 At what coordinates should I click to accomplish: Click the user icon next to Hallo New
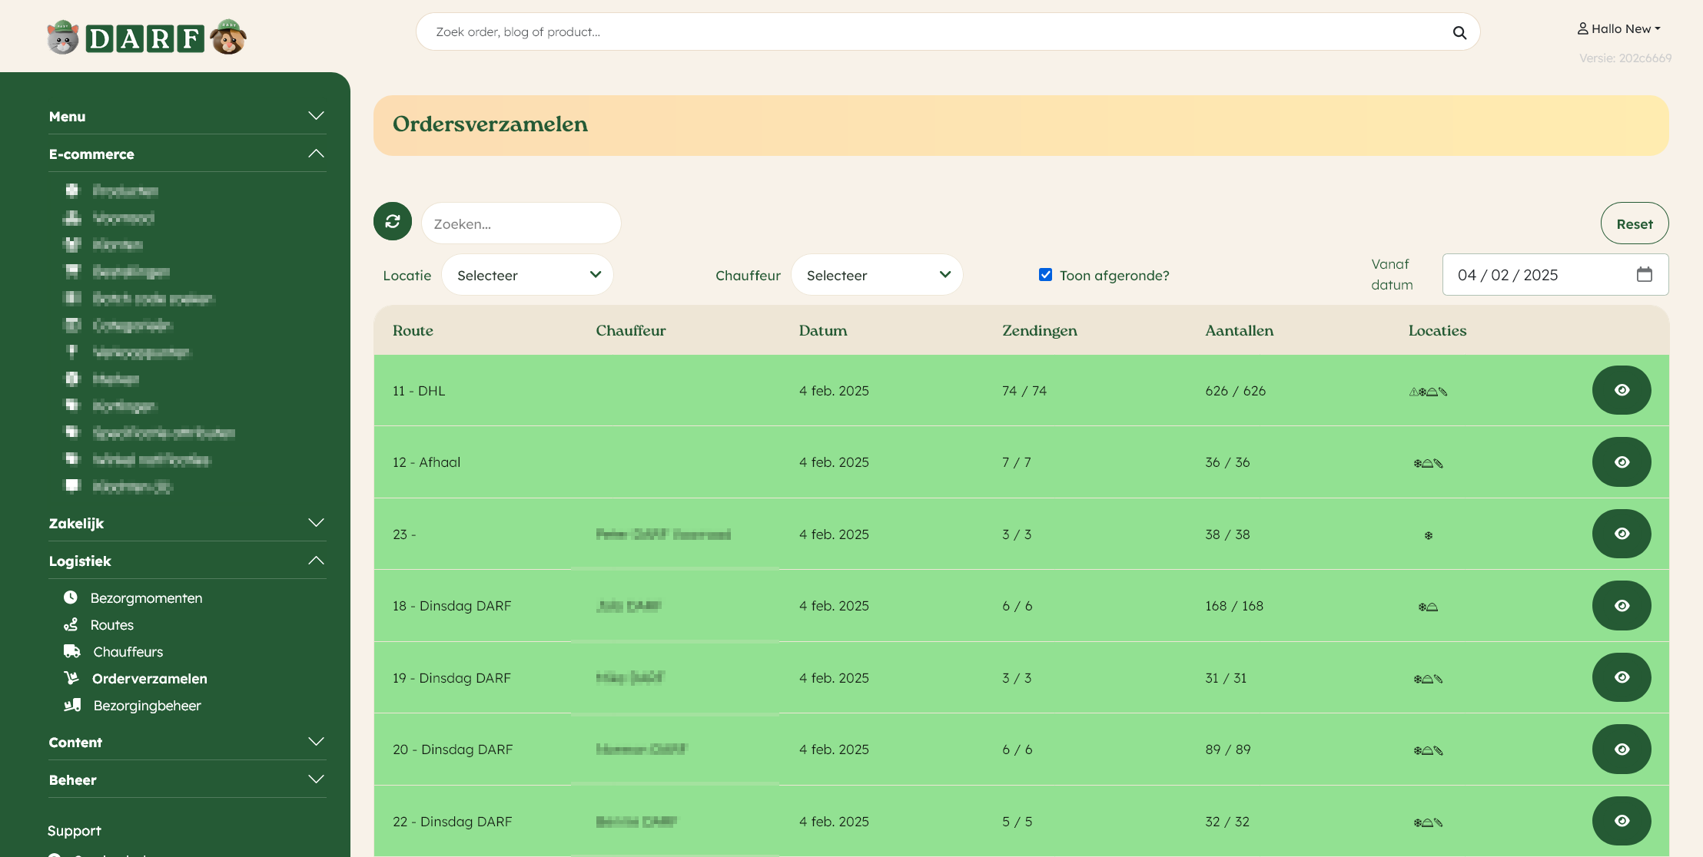(x=1583, y=28)
